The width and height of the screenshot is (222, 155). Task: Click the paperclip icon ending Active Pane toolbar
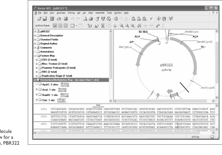(x=163, y=26)
